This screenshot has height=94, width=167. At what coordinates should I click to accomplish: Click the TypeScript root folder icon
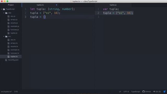4,9
